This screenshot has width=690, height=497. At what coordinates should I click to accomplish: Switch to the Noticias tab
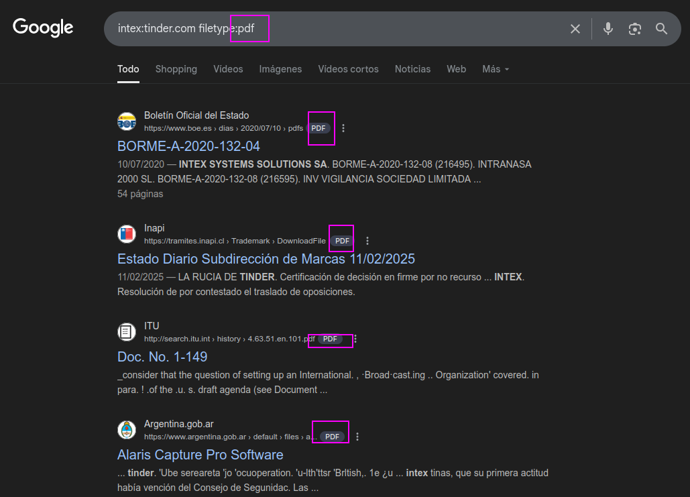(412, 69)
